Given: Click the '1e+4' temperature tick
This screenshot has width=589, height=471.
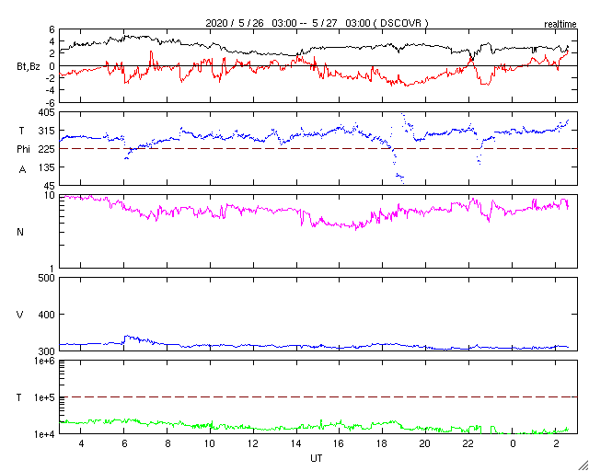Looking at the screenshot, I should point(45,434).
